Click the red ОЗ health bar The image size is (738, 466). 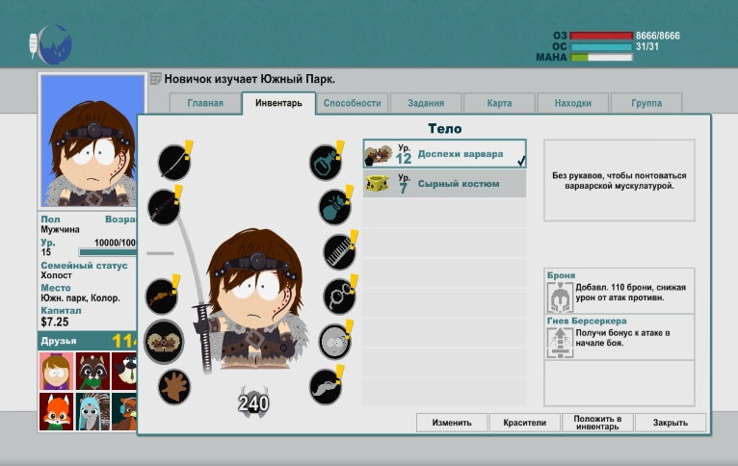click(601, 36)
